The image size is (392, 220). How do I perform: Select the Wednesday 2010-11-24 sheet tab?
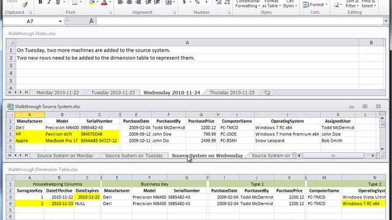(x=171, y=92)
